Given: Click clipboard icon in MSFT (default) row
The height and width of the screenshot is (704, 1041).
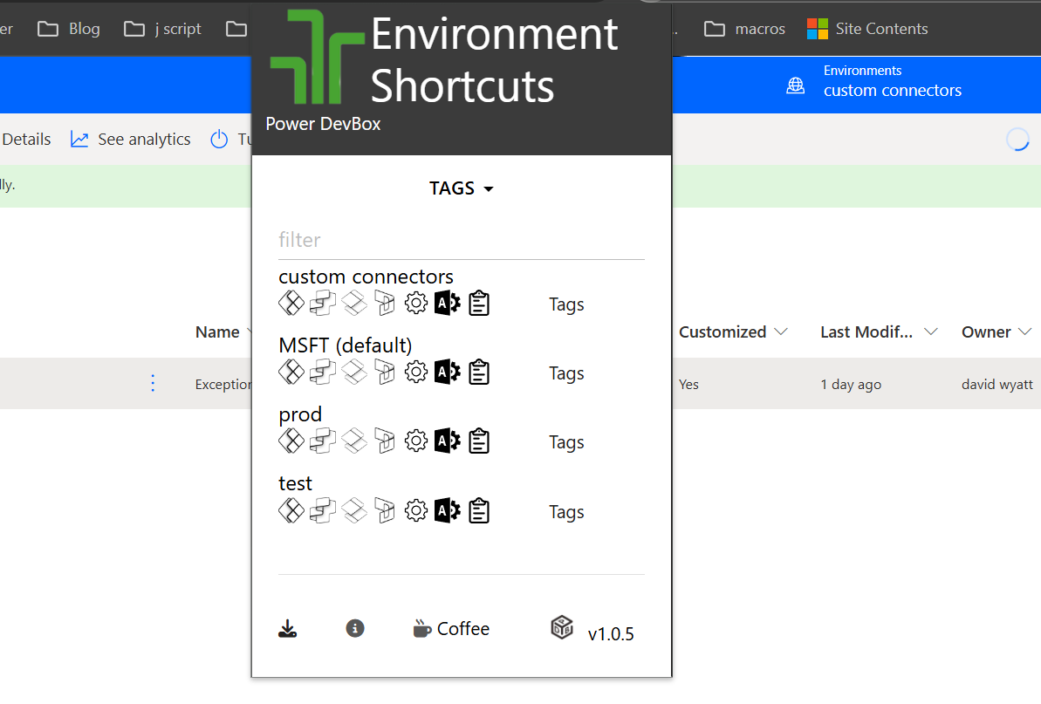Looking at the screenshot, I should click(x=479, y=373).
